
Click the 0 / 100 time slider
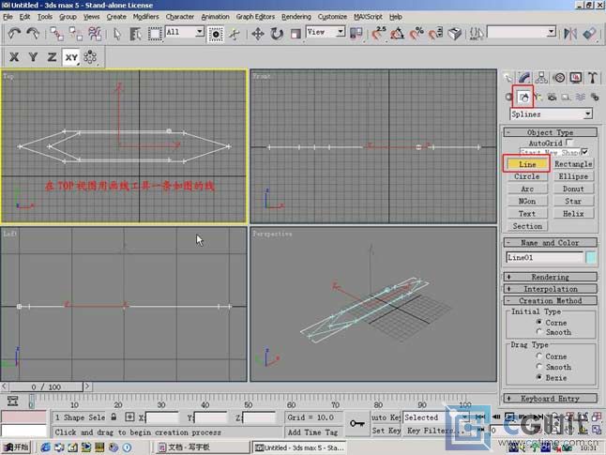(46, 387)
